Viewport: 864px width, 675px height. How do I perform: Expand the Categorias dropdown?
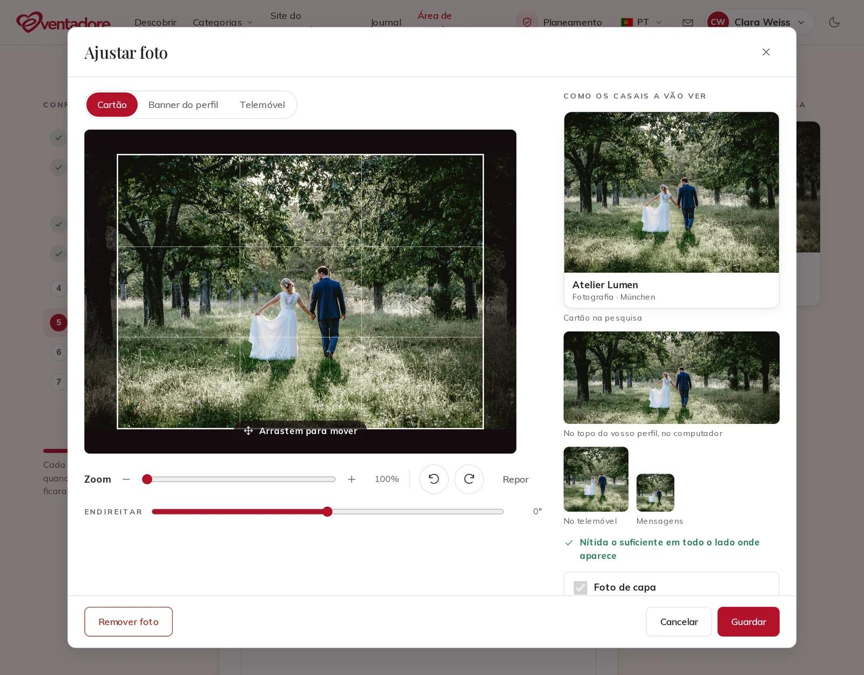click(222, 22)
